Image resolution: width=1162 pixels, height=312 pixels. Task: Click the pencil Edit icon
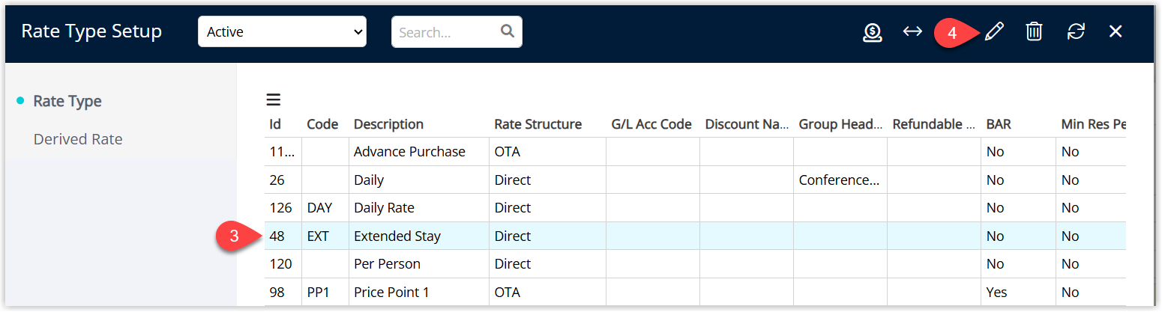(x=993, y=31)
